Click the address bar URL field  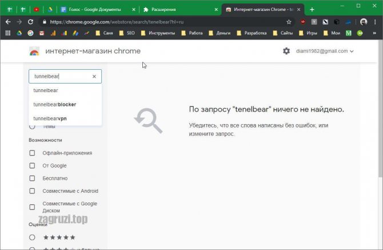[166, 22]
